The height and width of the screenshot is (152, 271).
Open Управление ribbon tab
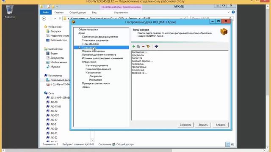(121, 12)
